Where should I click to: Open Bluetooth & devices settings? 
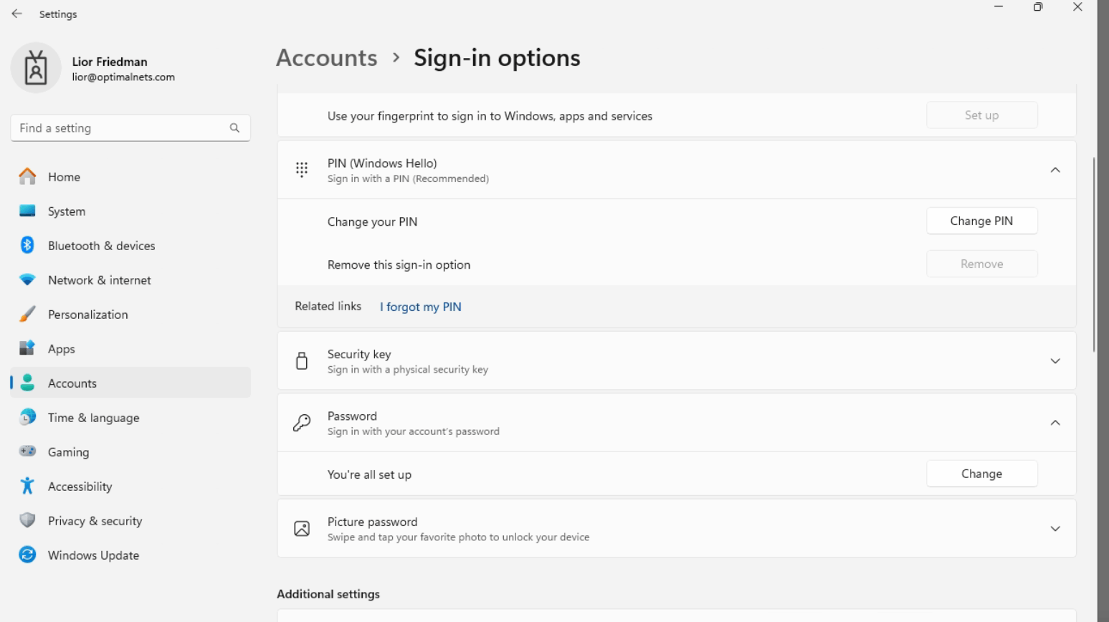[x=130, y=245]
